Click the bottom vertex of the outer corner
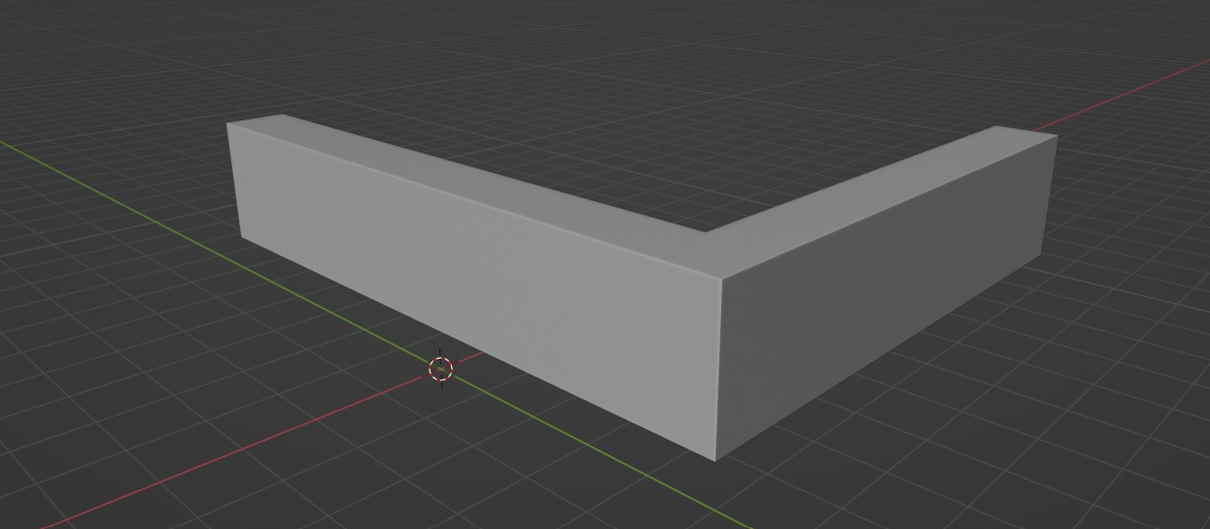This screenshot has width=1210, height=529. [716, 461]
